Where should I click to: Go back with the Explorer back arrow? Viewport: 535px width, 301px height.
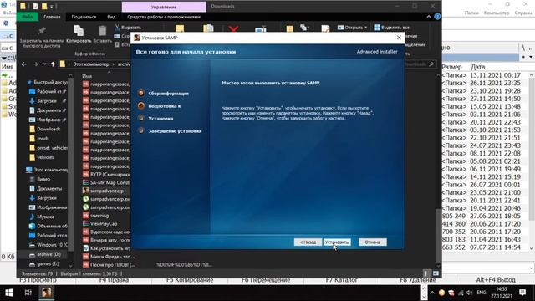tap(24, 64)
